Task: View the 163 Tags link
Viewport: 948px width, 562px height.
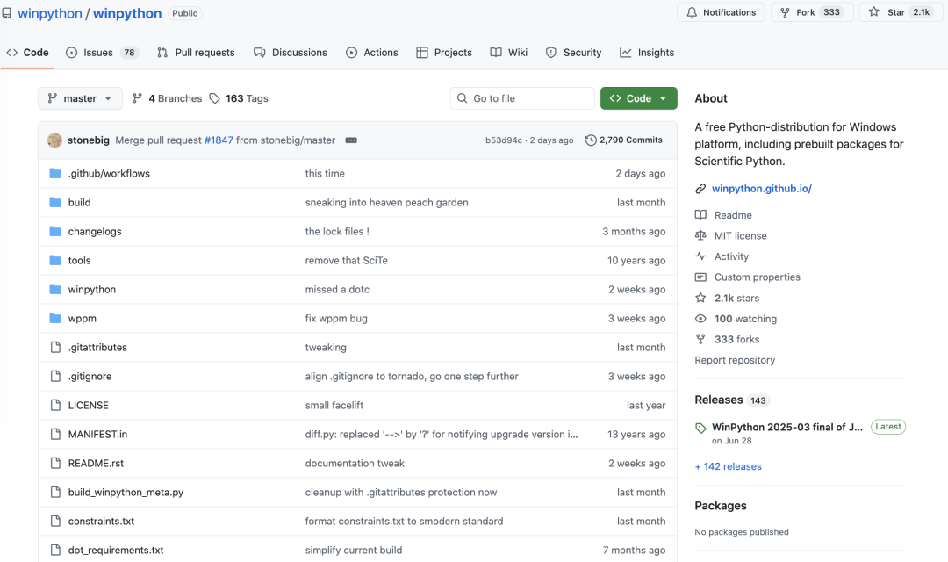Action: coord(239,98)
